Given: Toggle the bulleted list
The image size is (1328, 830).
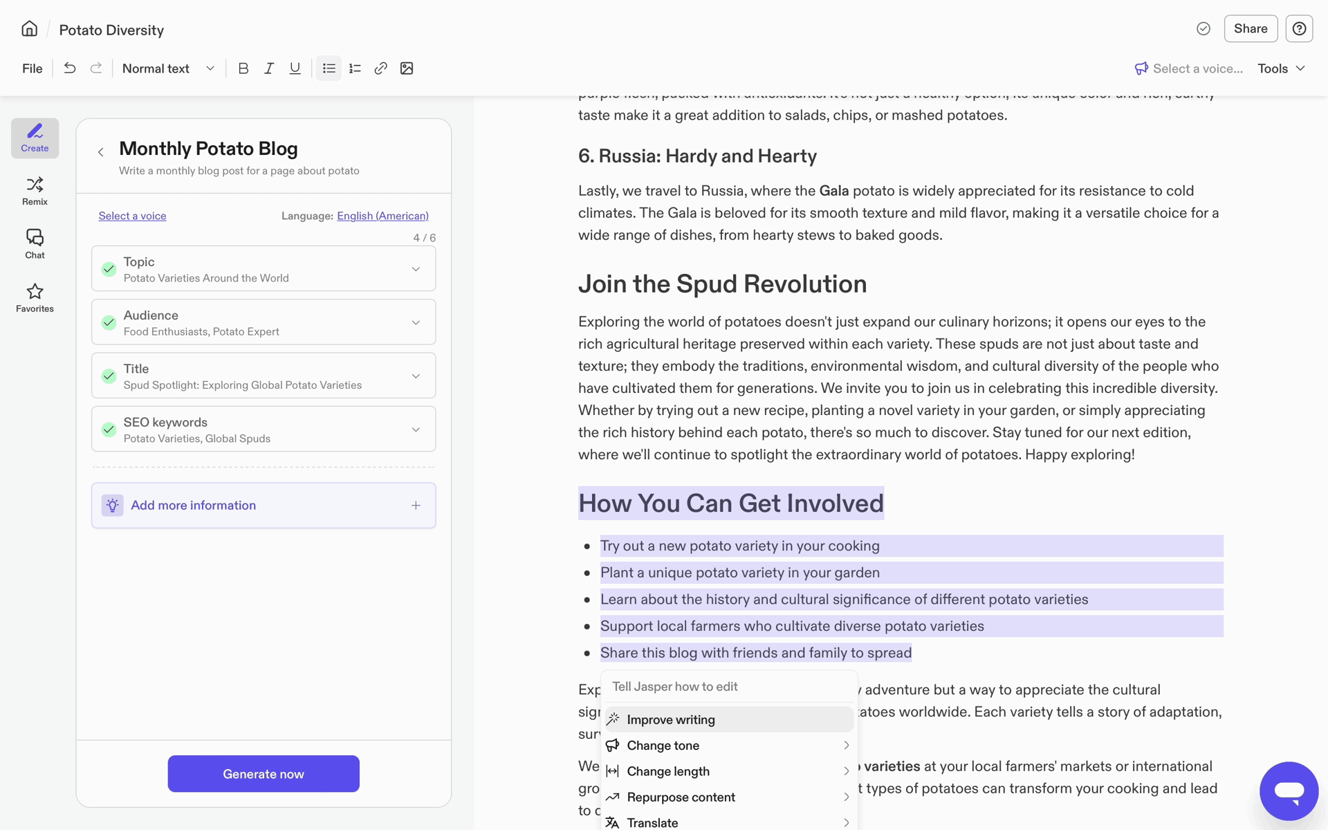Looking at the screenshot, I should 329,68.
